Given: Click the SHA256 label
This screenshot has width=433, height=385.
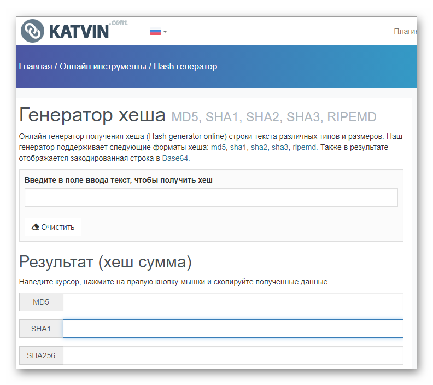Looking at the screenshot, I should (41, 355).
